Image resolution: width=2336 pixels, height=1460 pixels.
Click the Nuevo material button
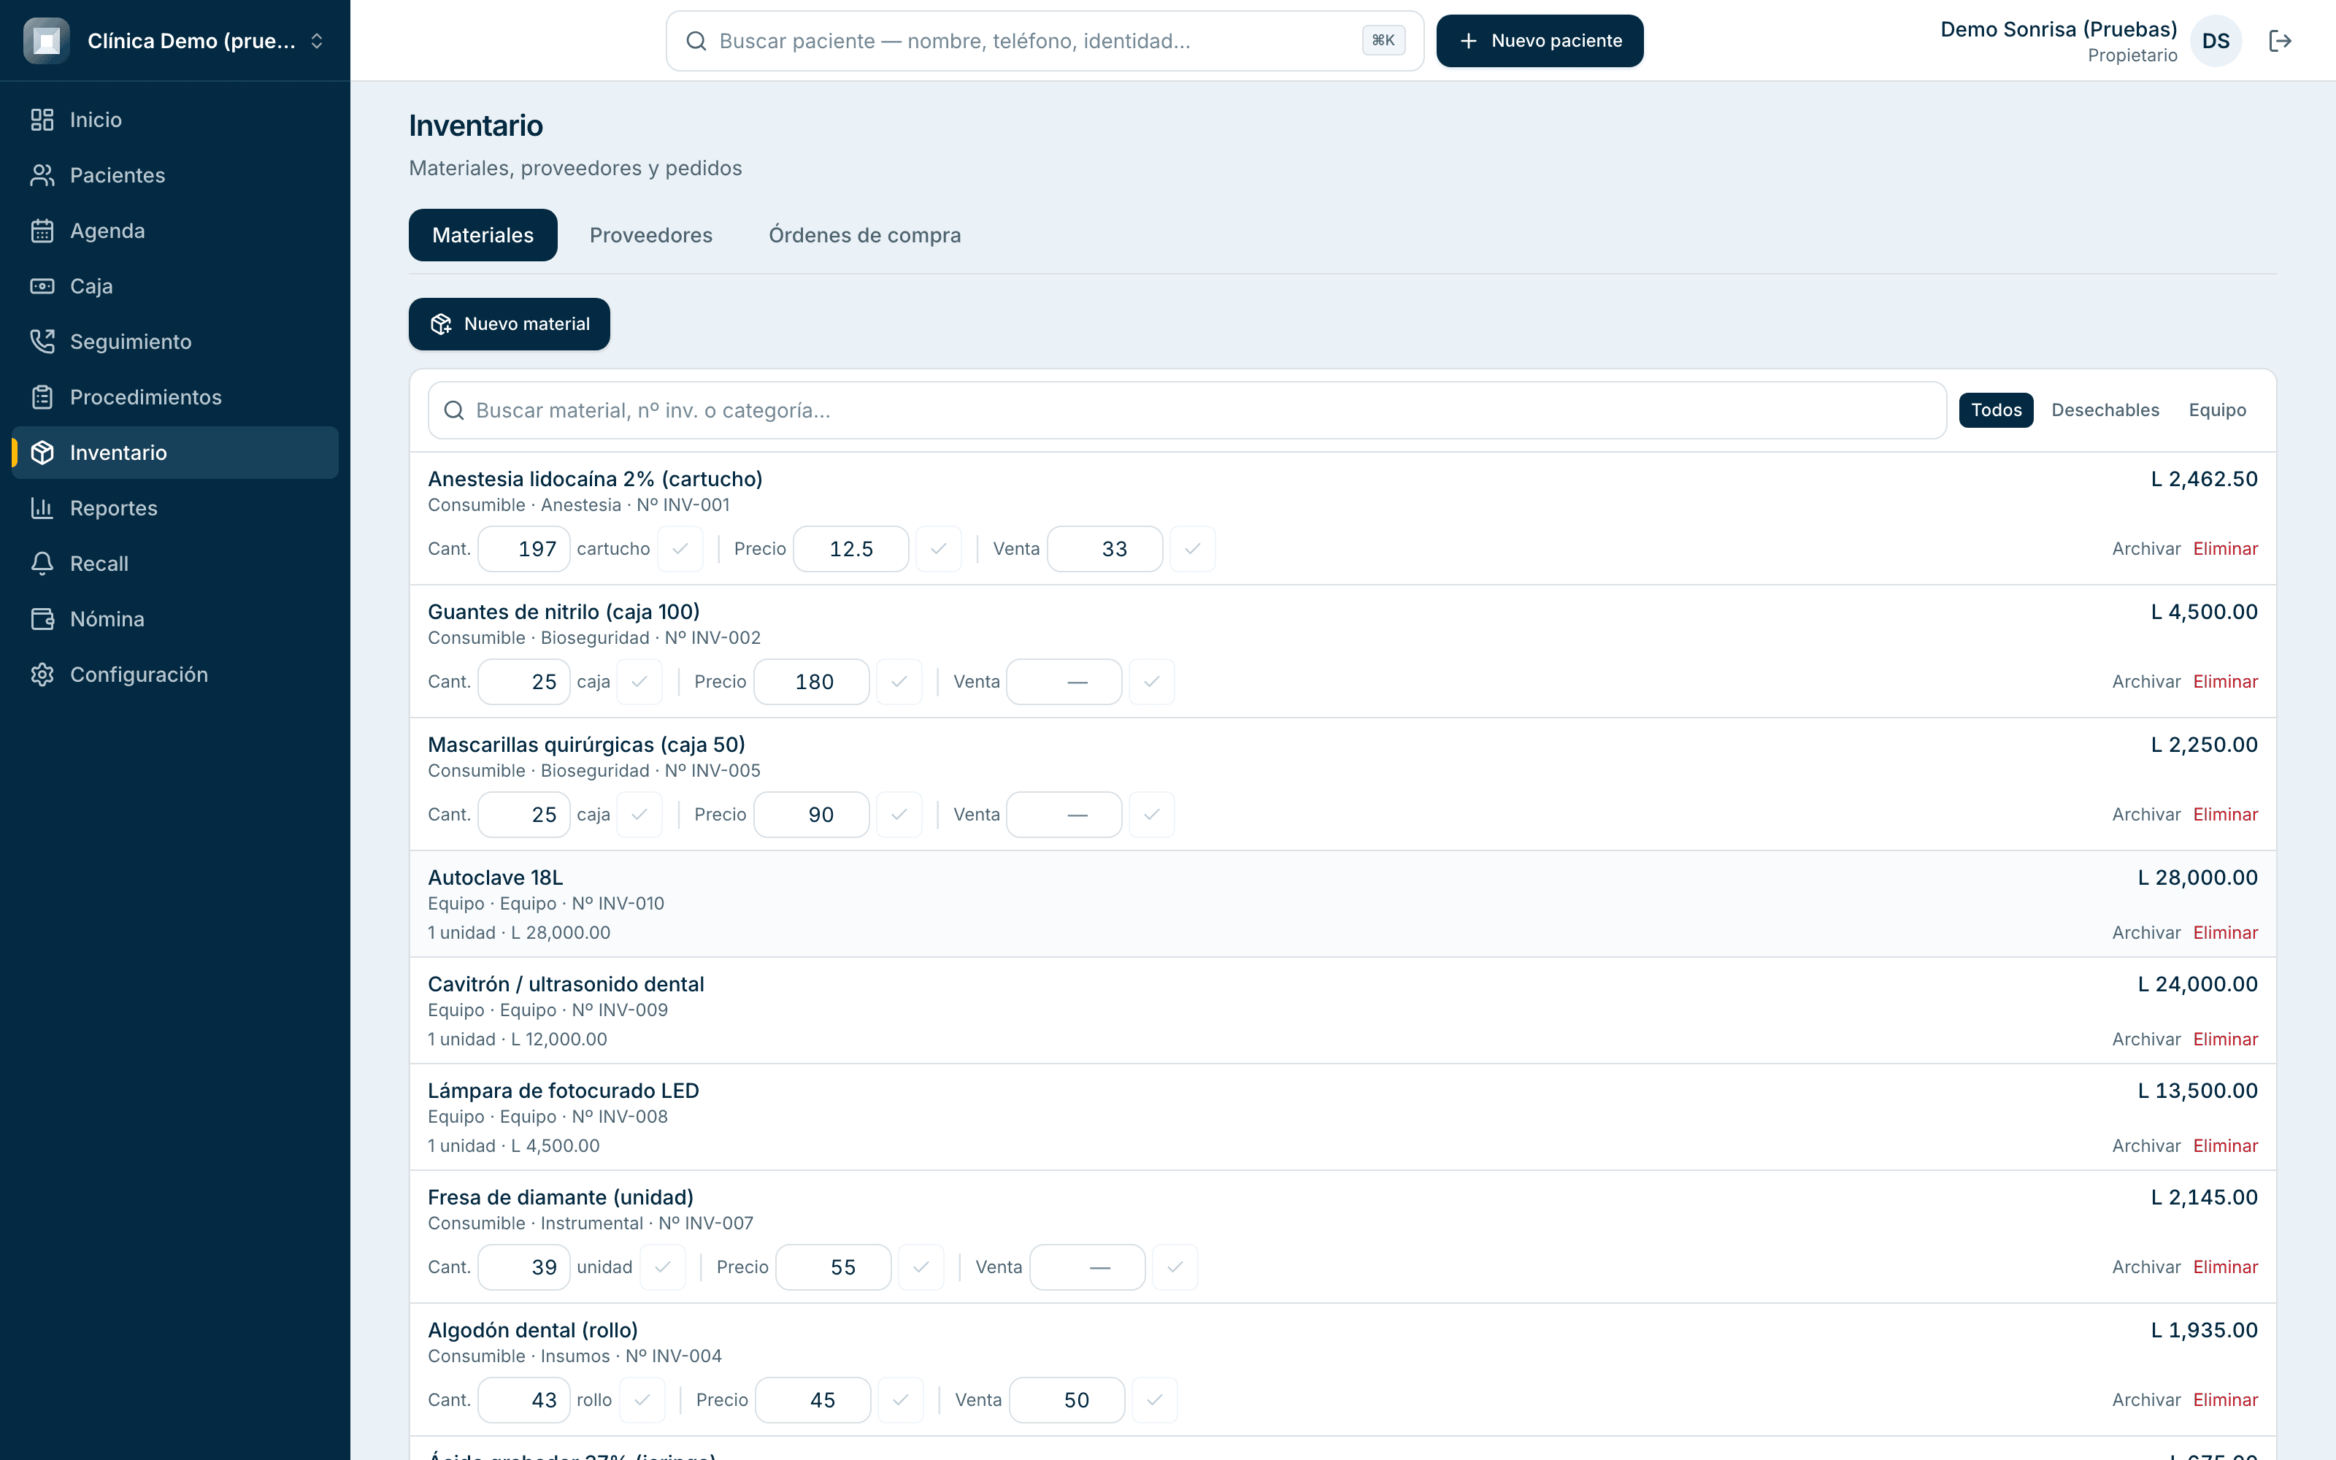[509, 323]
